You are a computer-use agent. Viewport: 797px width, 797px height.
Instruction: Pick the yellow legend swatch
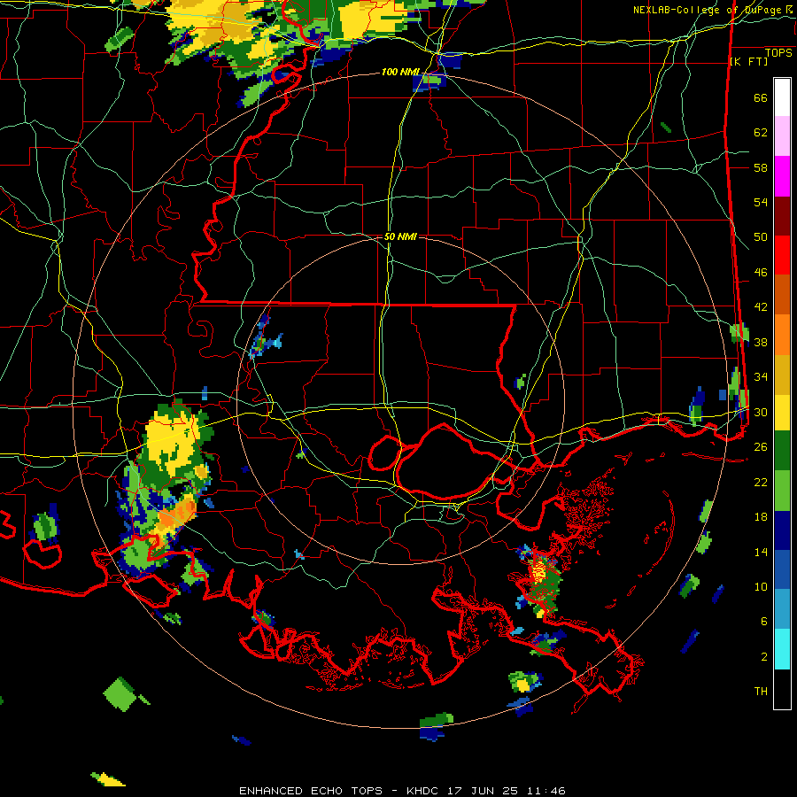pyautogui.click(x=782, y=412)
